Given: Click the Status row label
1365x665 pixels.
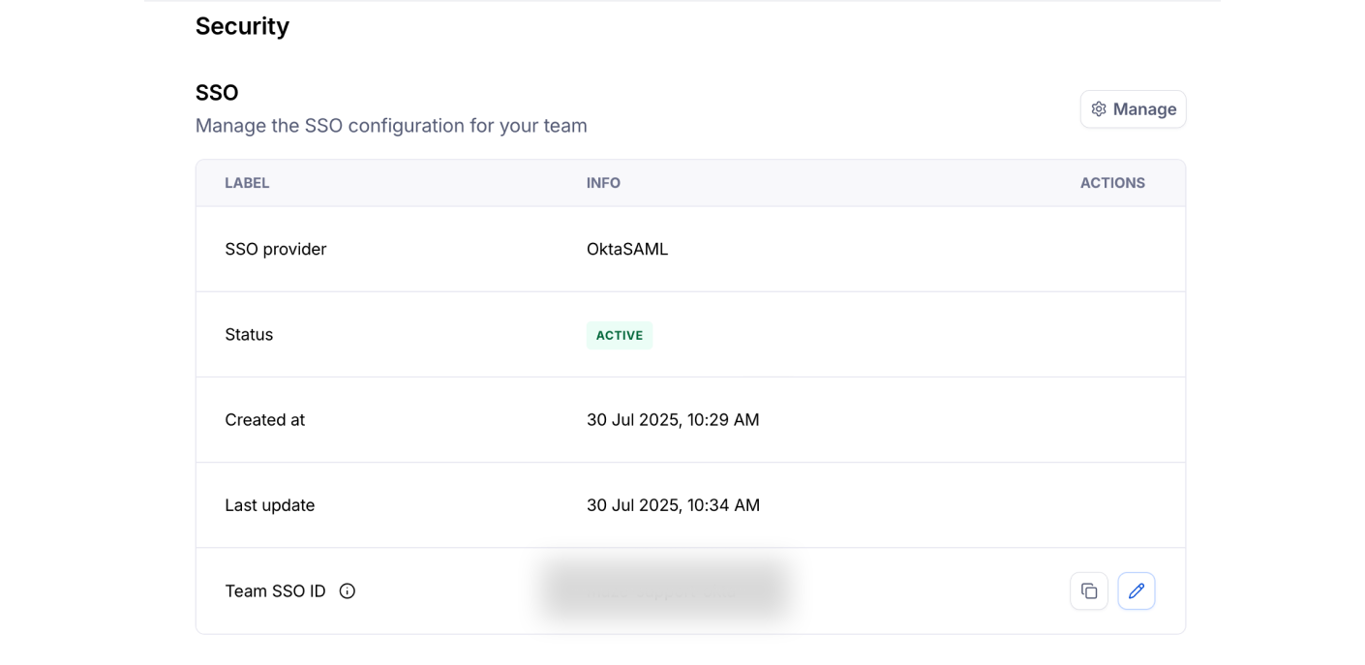Looking at the screenshot, I should pos(249,334).
